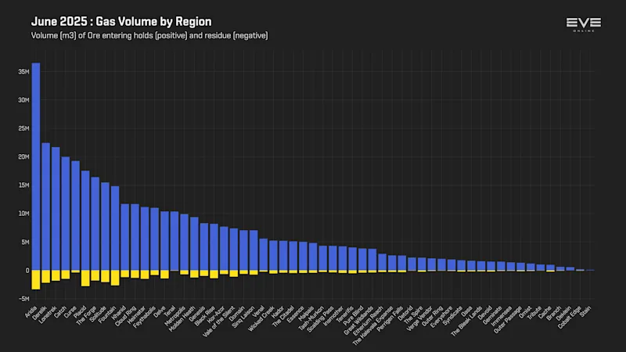Click the 'Perrigen Falls' x-axis label
626x352 pixels.
point(390,319)
